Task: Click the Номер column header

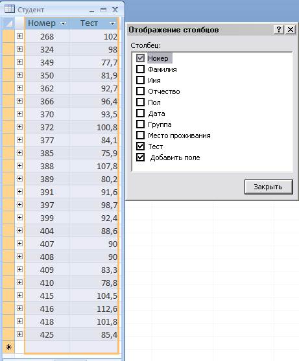Action: tap(47, 23)
